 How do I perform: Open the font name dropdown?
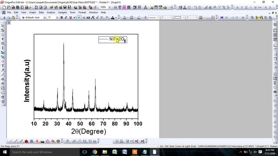click(44, 17)
